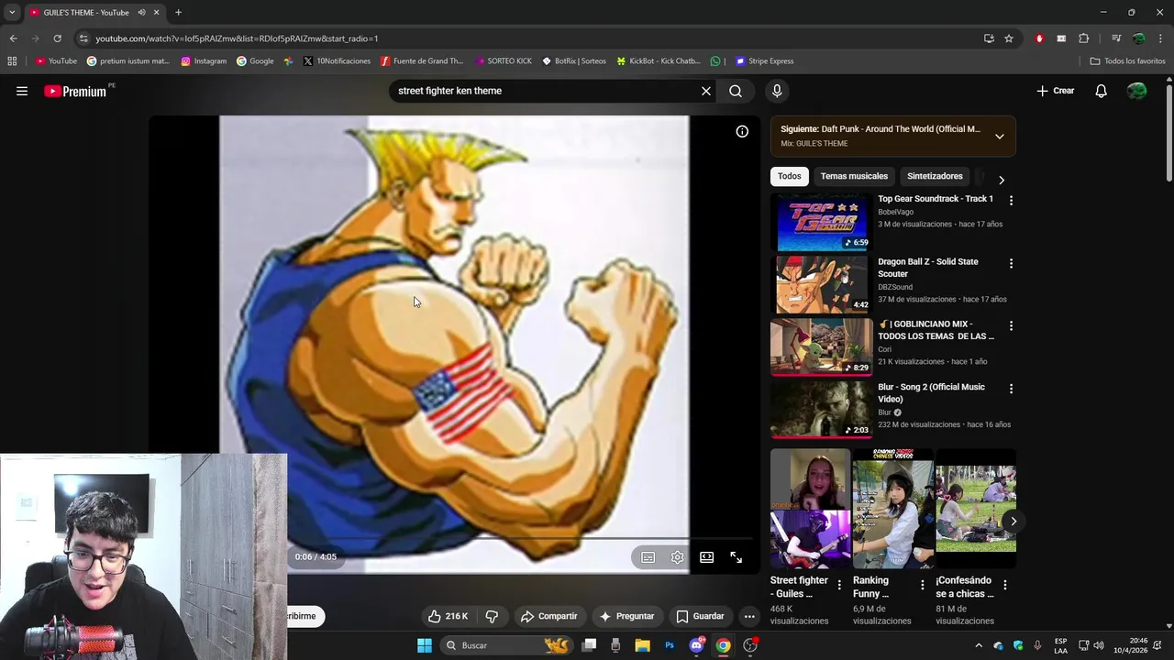Show more Shorts with the right arrow

click(1013, 521)
